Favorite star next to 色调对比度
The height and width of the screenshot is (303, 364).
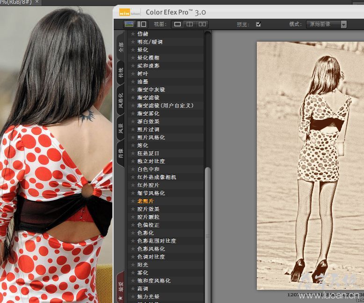coord(133,257)
